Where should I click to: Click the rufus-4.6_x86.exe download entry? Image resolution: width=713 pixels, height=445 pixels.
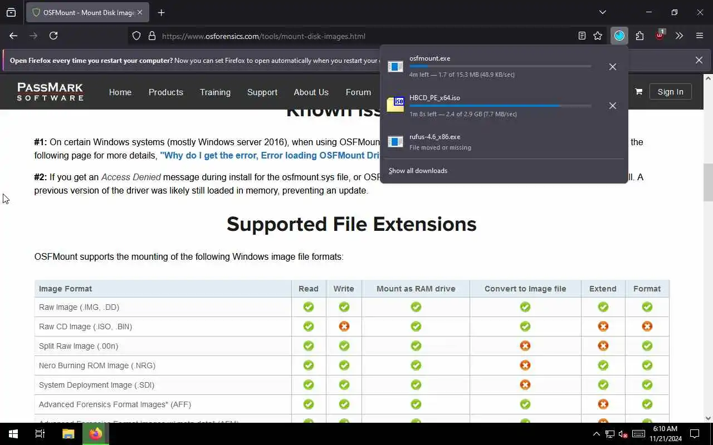pyautogui.click(x=504, y=142)
